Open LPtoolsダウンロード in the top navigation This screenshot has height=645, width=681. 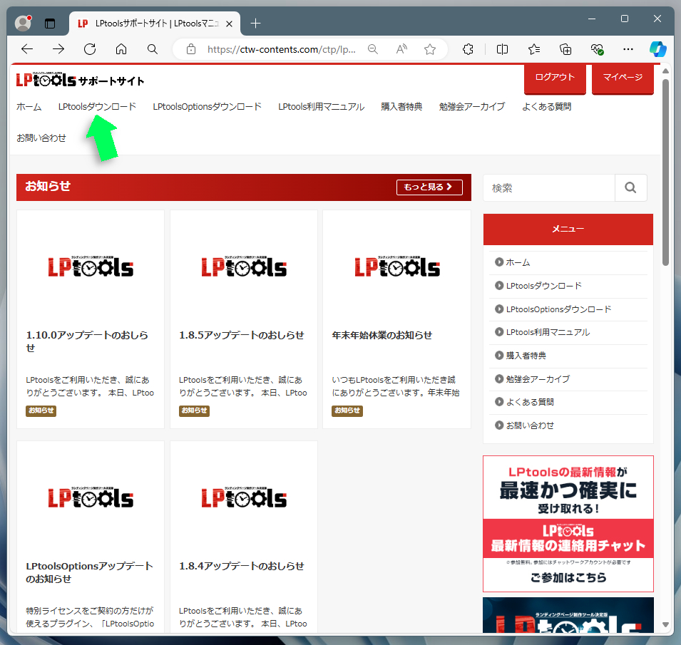click(97, 107)
